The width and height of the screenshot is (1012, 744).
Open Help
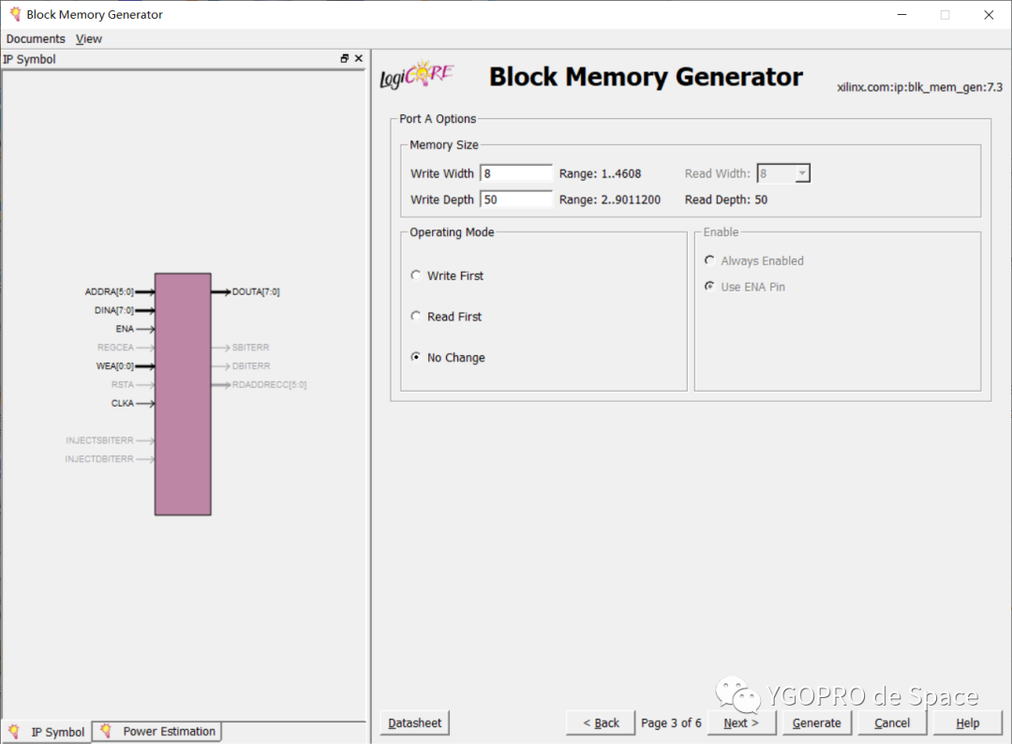(967, 722)
